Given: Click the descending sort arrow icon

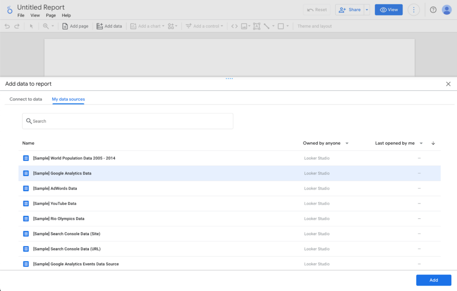Looking at the screenshot, I should tap(433, 143).
